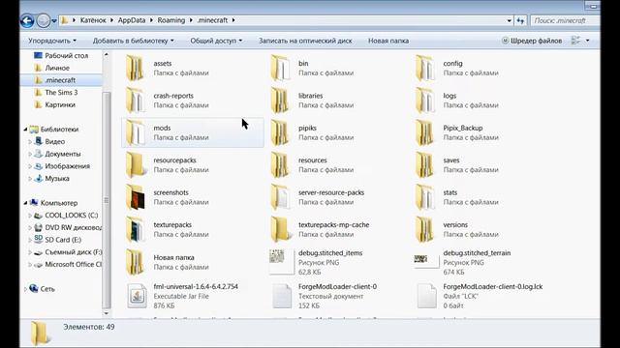Image resolution: width=620 pixels, height=348 pixels.
Task: Open the pipiks folder icon
Action: pyautogui.click(x=280, y=133)
